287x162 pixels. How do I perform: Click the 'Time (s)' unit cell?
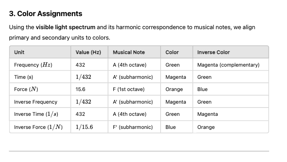tap(40, 77)
